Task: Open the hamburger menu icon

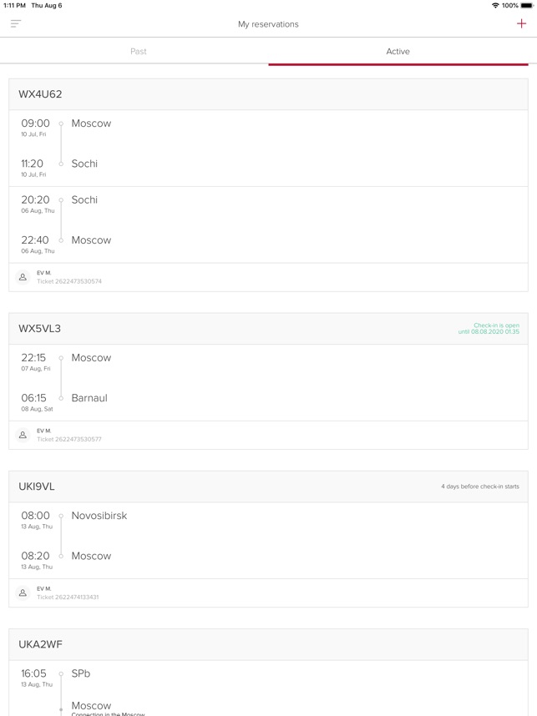Action: coord(16,23)
